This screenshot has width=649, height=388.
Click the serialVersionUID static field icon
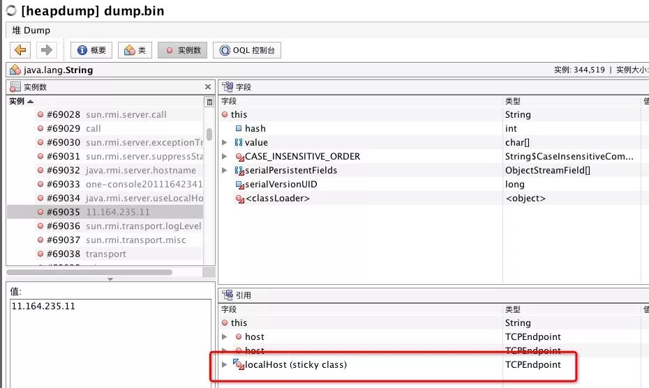[x=239, y=185]
